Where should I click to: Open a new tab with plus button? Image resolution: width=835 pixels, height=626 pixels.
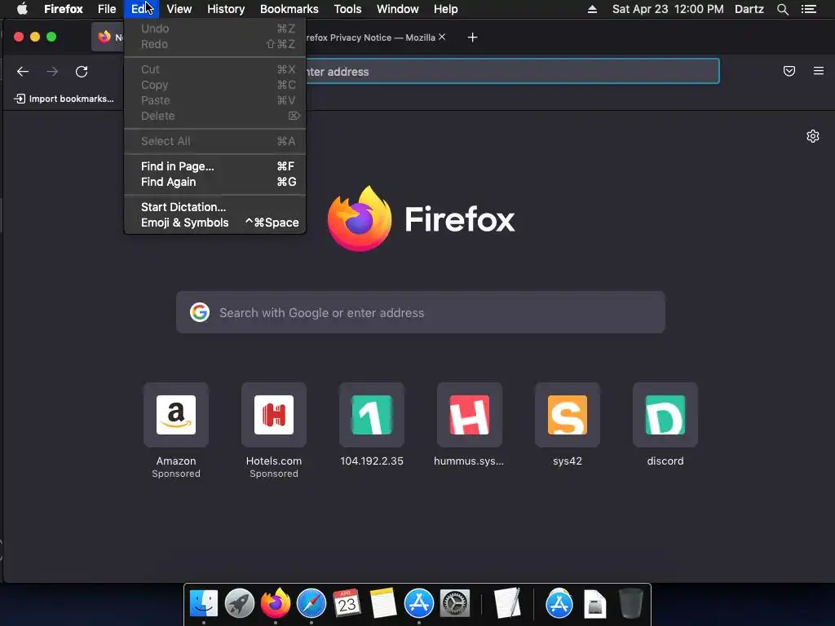tap(472, 37)
